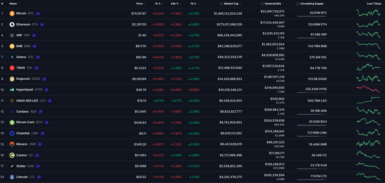The width and height of the screenshot is (385, 183).
Task: Click the purple badge icon beside XRP ticker
Action: tap(34, 35)
